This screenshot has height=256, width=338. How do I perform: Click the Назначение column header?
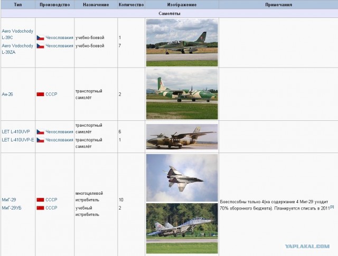[x=96, y=5]
